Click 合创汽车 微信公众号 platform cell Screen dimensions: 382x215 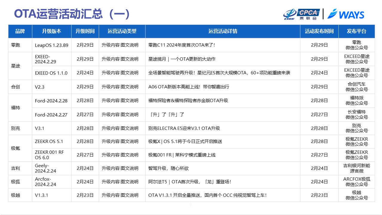pyautogui.click(x=357, y=87)
